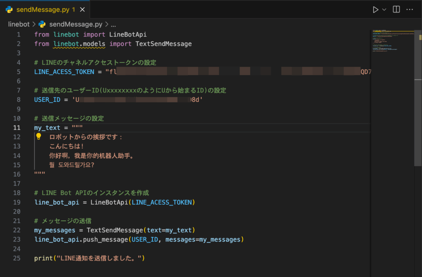Click the print statement on line 25
Image resolution: width=422 pixels, height=277 pixels.
[43, 258]
